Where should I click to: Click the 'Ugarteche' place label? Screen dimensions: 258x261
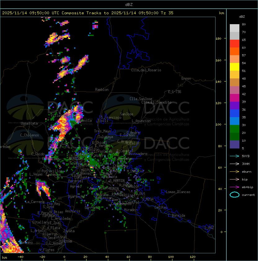[77, 197]
